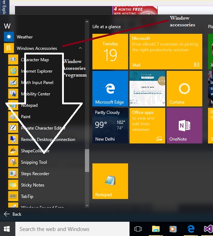Click the Life at a glance heading
Screen dimensions: 213x236
point(106,27)
